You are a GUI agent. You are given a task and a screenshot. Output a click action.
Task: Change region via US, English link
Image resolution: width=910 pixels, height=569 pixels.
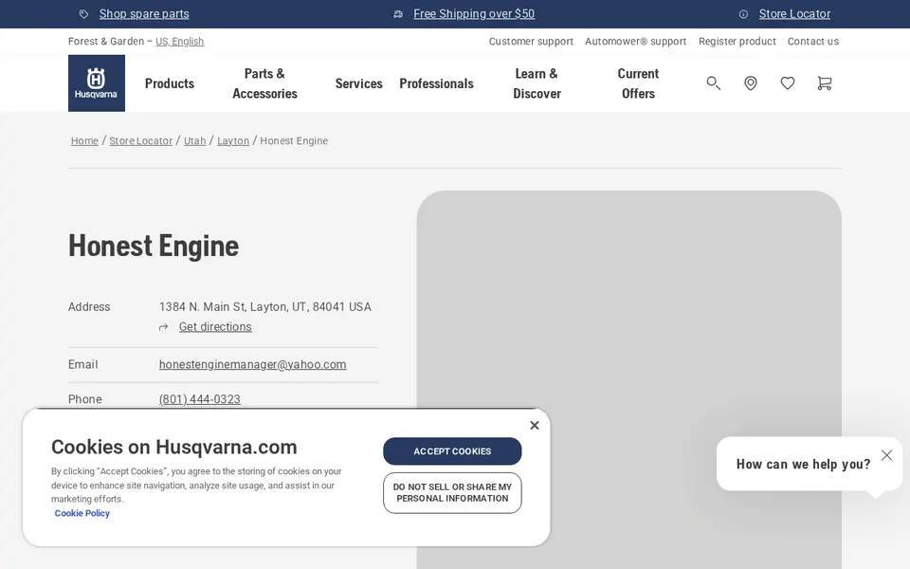pyautogui.click(x=179, y=41)
